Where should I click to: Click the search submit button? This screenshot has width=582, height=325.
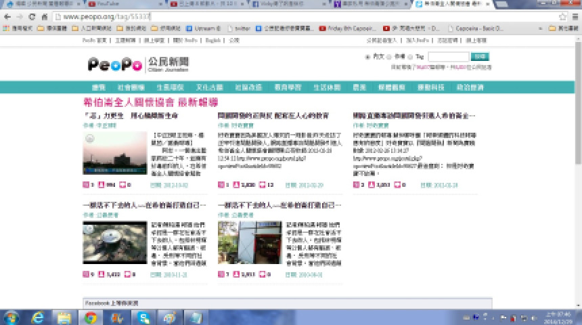pyautogui.click(x=479, y=57)
